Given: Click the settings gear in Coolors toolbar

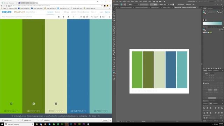Looking at the screenshot, I should pos(64,17).
